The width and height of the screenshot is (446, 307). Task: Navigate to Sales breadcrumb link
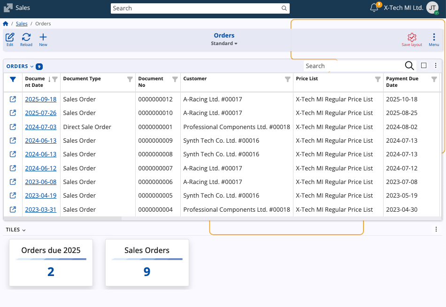22,23
